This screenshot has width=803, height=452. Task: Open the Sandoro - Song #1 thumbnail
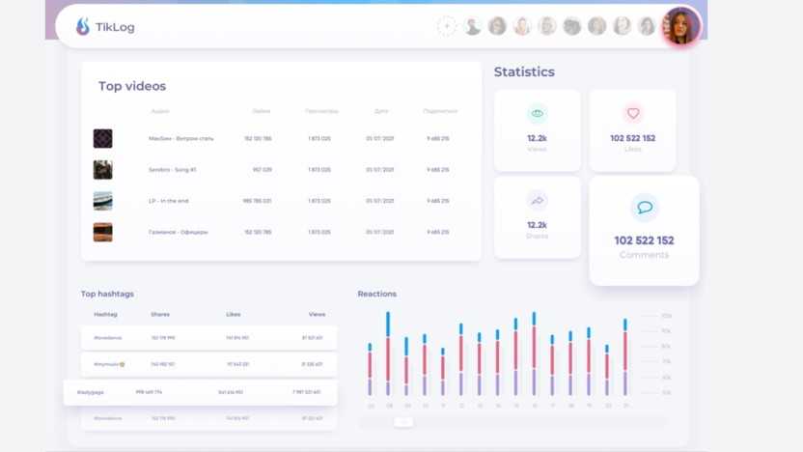tap(102, 170)
